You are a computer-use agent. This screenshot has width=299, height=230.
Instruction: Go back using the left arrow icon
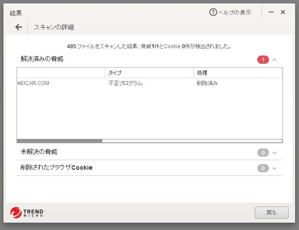click(19, 27)
